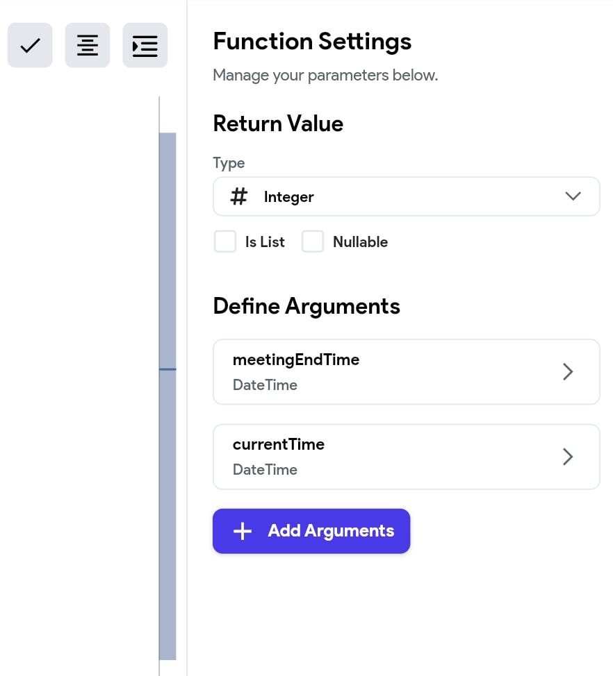The width and height of the screenshot is (613, 676).
Task: Expand the currentTime argument card
Action: point(406,457)
